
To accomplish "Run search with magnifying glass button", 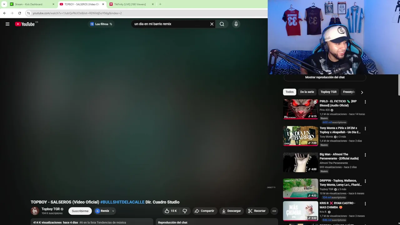I will 222,24.
